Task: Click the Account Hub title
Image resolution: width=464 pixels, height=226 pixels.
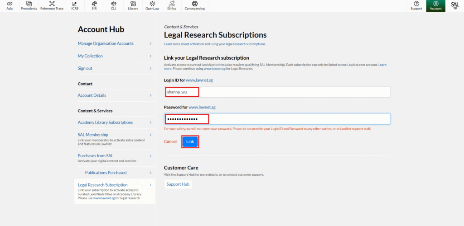Action: tap(101, 29)
